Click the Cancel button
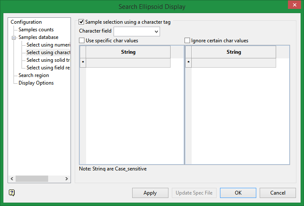 277,193
